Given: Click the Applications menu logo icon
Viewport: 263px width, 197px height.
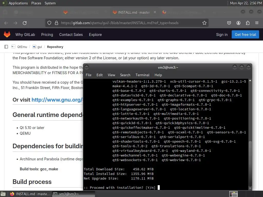Looking at the screenshot, I should pos(5,3).
